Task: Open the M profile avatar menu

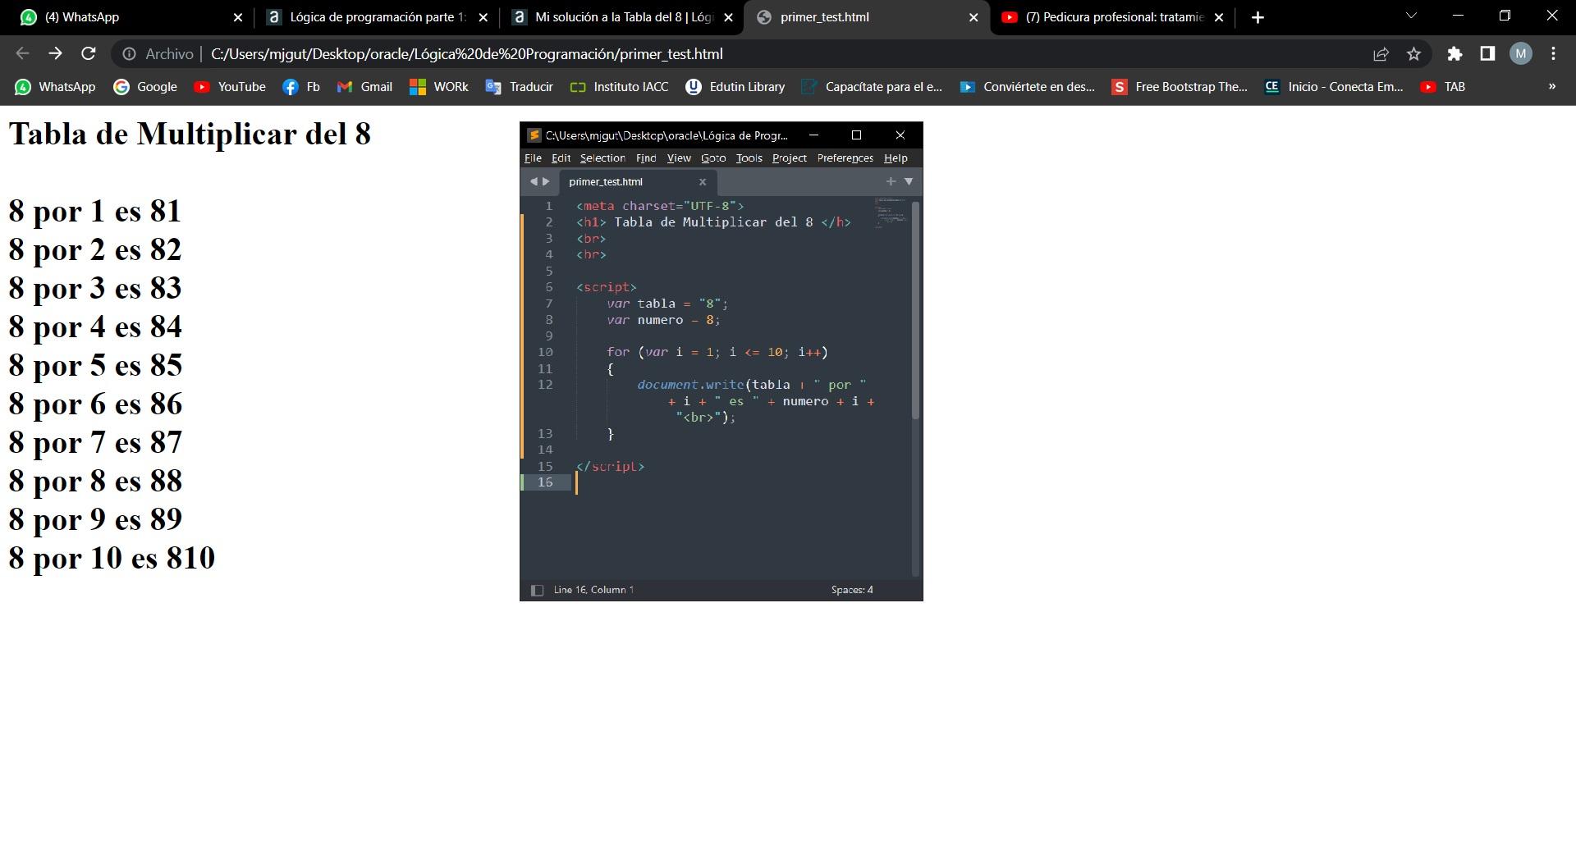Action: [x=1521, y=54]
